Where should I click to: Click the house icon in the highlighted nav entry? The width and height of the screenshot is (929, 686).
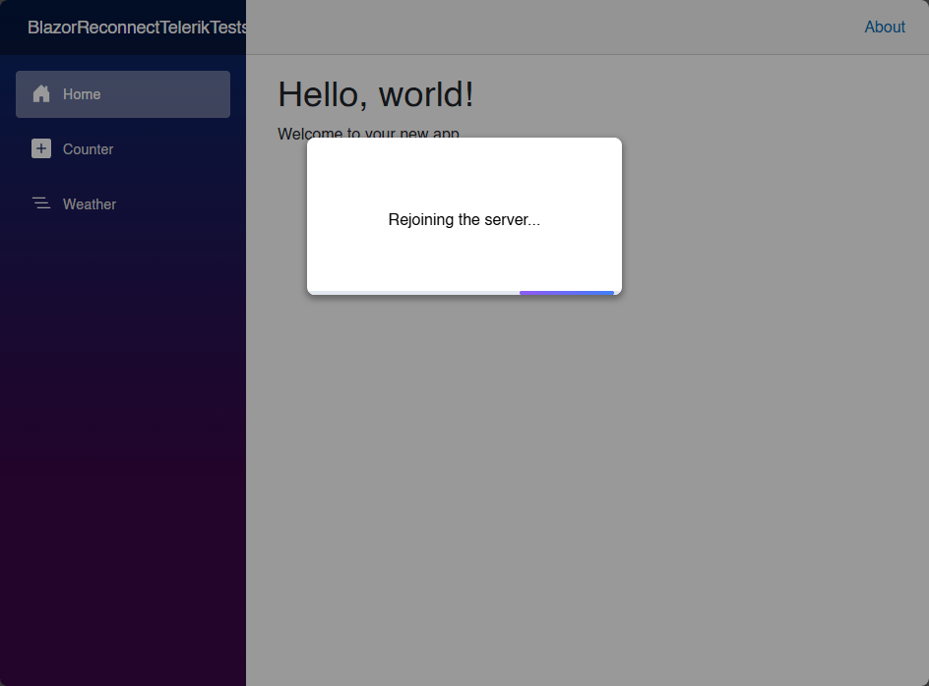[40, 93]
